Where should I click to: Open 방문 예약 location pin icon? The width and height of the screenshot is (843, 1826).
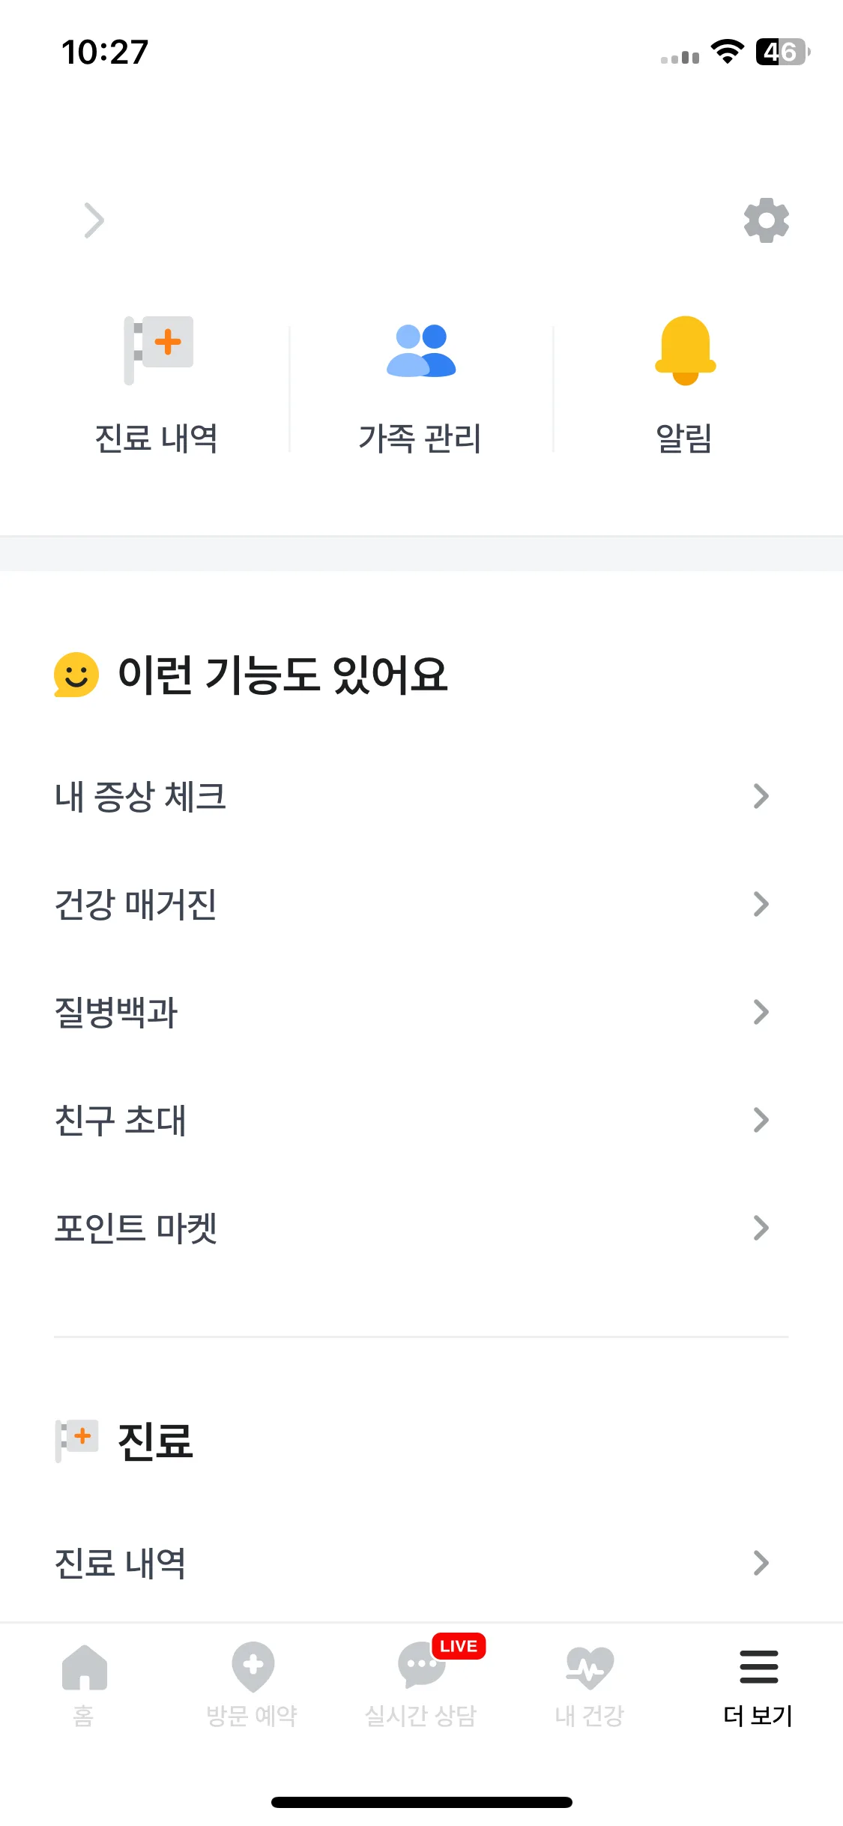253,1667
